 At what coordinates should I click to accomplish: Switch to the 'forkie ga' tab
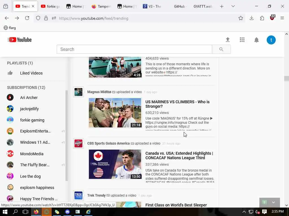[x=51, y=6]
